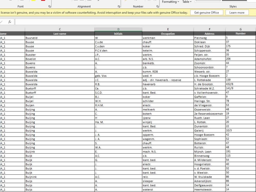This screenshot has height=192, width=256.
Task: Select the cell containing Buijen
Action: coord(60,105)
